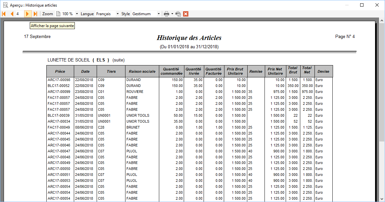Print the report with the printer icon
Screen dimensions: 385x202
167,14
